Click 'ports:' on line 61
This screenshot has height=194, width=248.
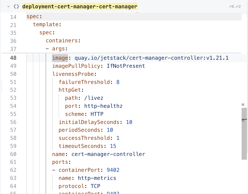click(61, 162)
